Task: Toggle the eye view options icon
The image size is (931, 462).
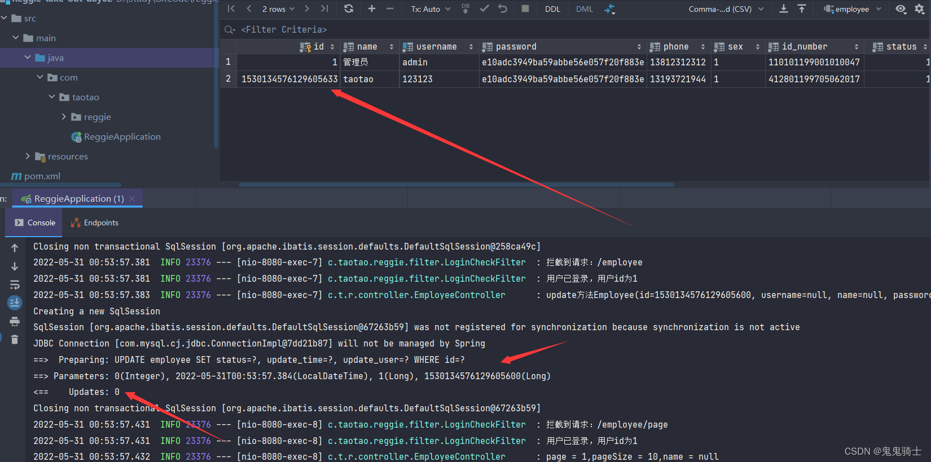Action: click(901, 8)
